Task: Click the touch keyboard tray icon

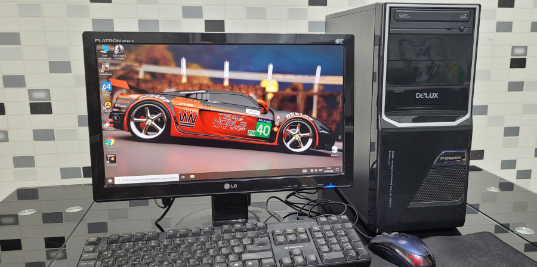Action: [x=304, y=172]
